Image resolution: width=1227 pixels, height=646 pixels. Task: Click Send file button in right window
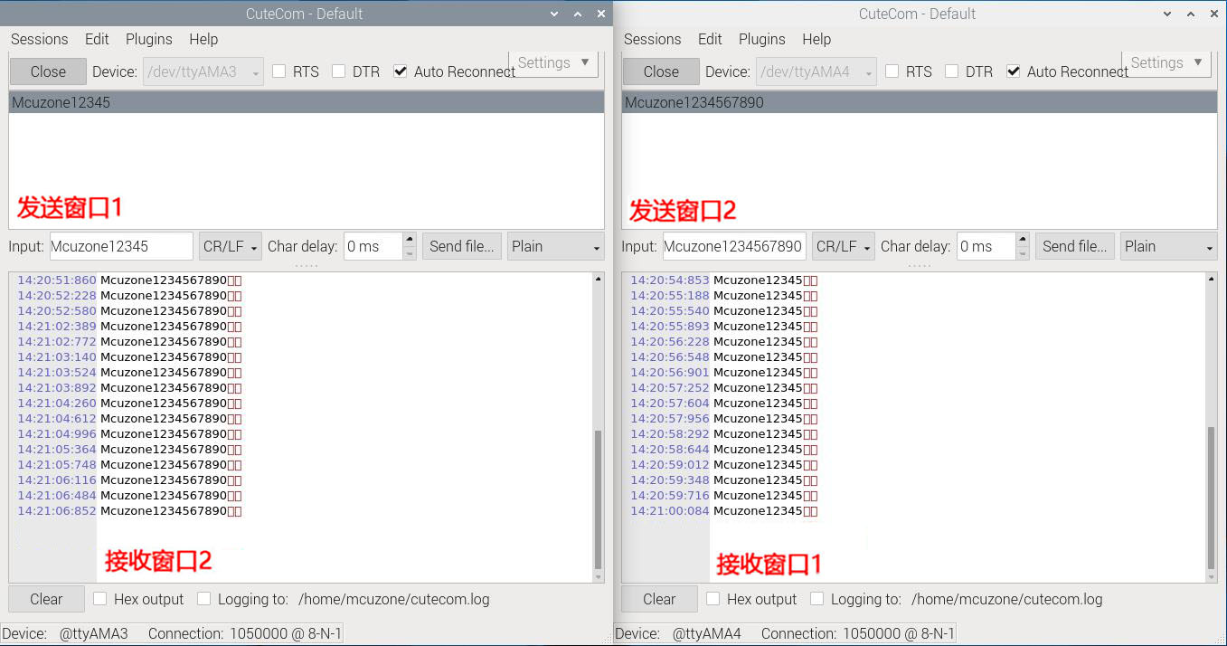(x=1074, y=246)
